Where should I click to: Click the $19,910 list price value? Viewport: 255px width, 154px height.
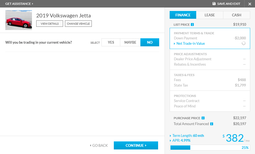[239, 24]
